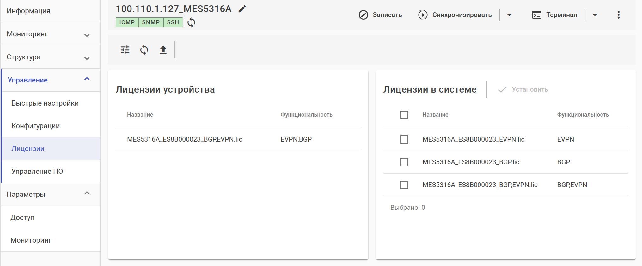Viewport: 642px width, 266px height.
Task: Open dropdown arrow next to Синхронизировать
Action: 509,15
